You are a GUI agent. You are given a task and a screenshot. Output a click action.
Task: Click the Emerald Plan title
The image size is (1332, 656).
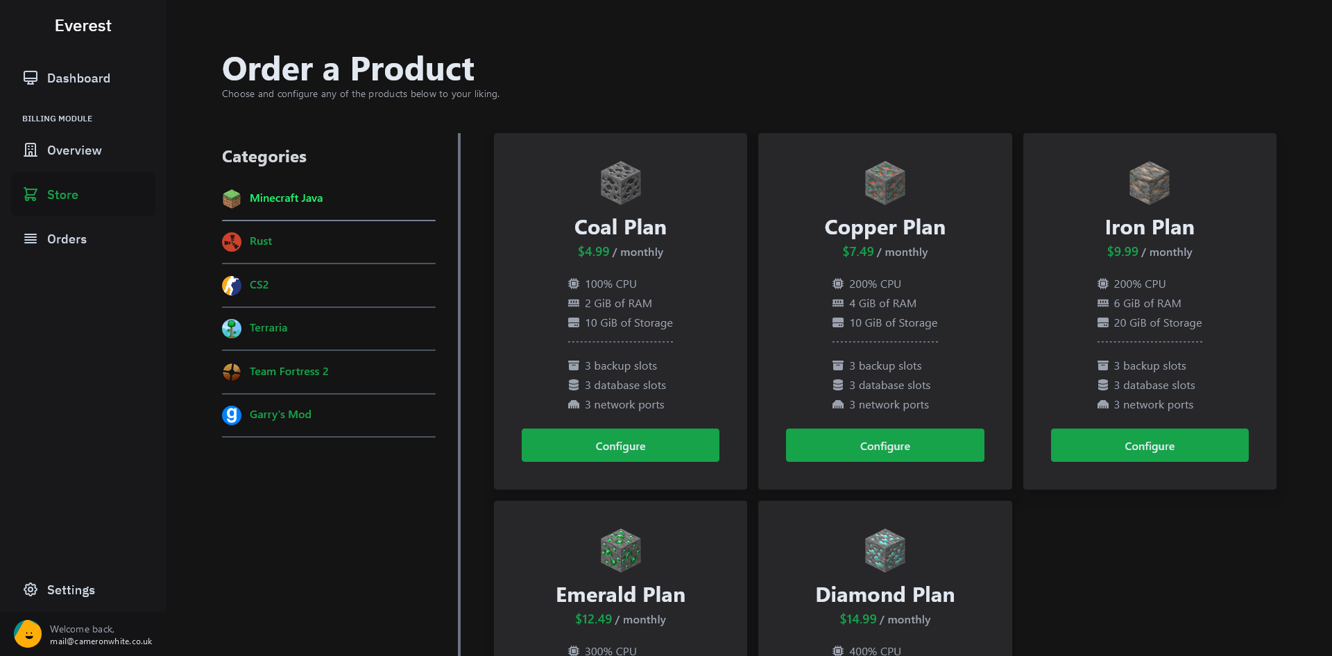coord(620,595)
